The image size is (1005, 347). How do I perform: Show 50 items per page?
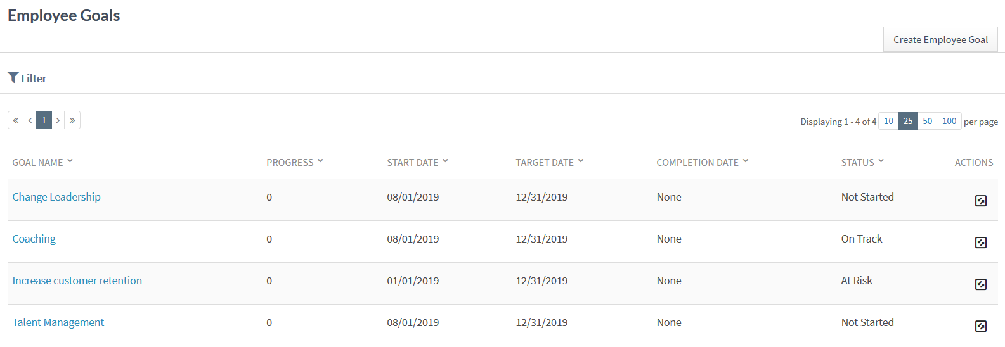coord(927,121)
